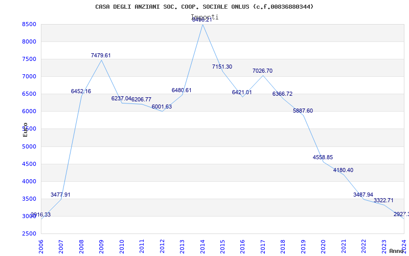
Task: Click the 5887.60 data label
Action: pyautogui.click(x=303, y=111)
